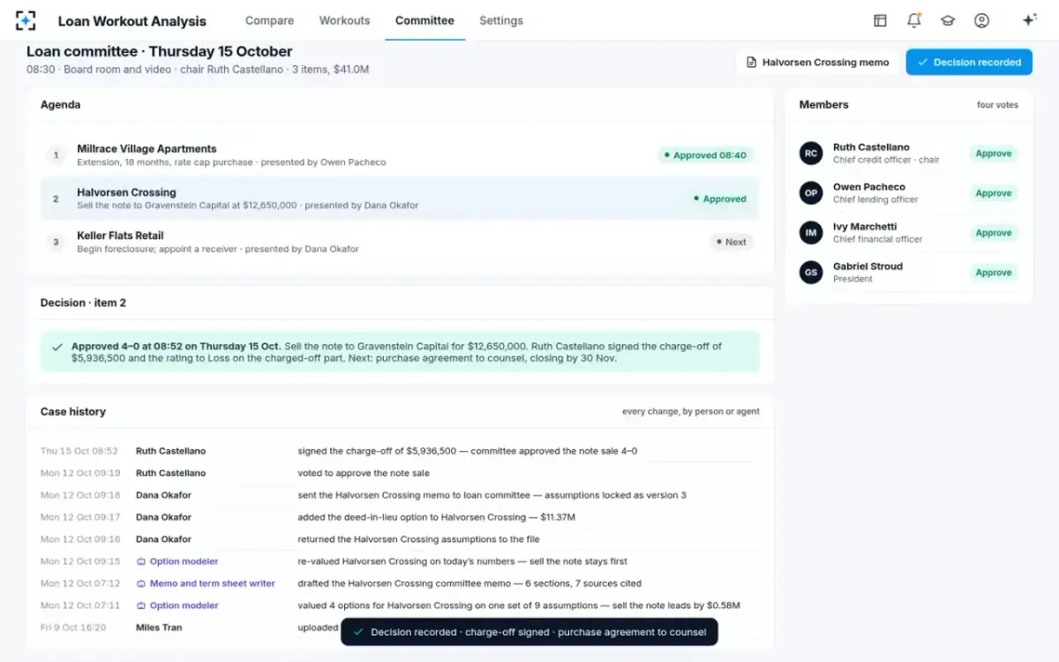Click the check icon in the toast notification
This screenshot has width=1059, height=662.
click(x=357, y=632)
